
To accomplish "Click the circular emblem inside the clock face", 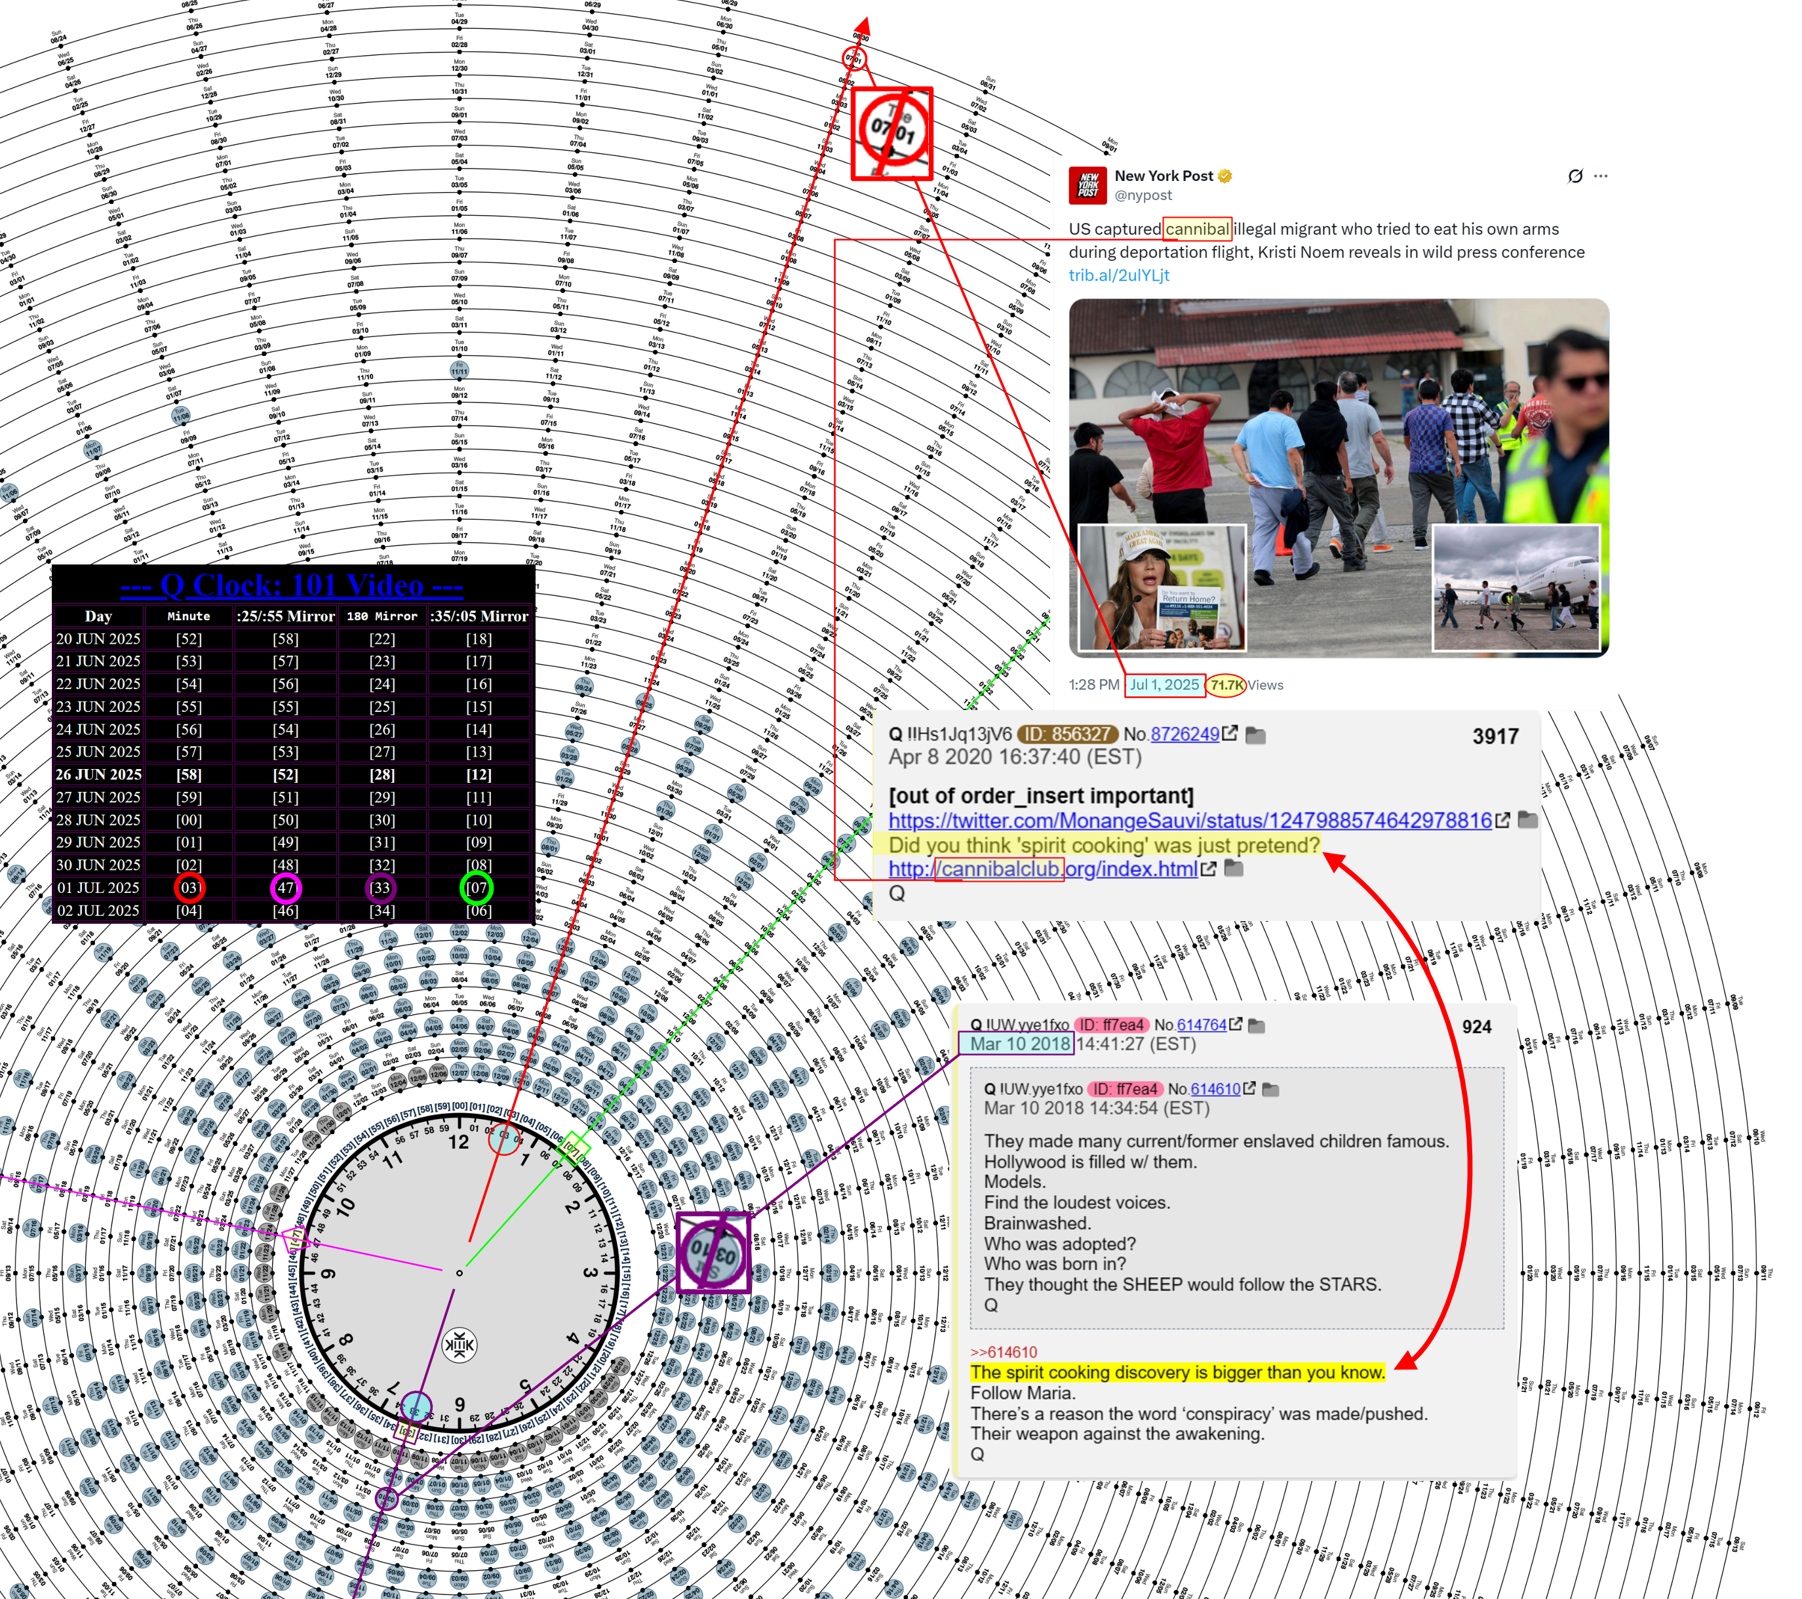I will (460, 1344).
